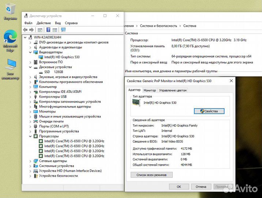Click Отмена in the adapter properties dialog
This screenshot has height=198, width=262.
click(201, 187)
